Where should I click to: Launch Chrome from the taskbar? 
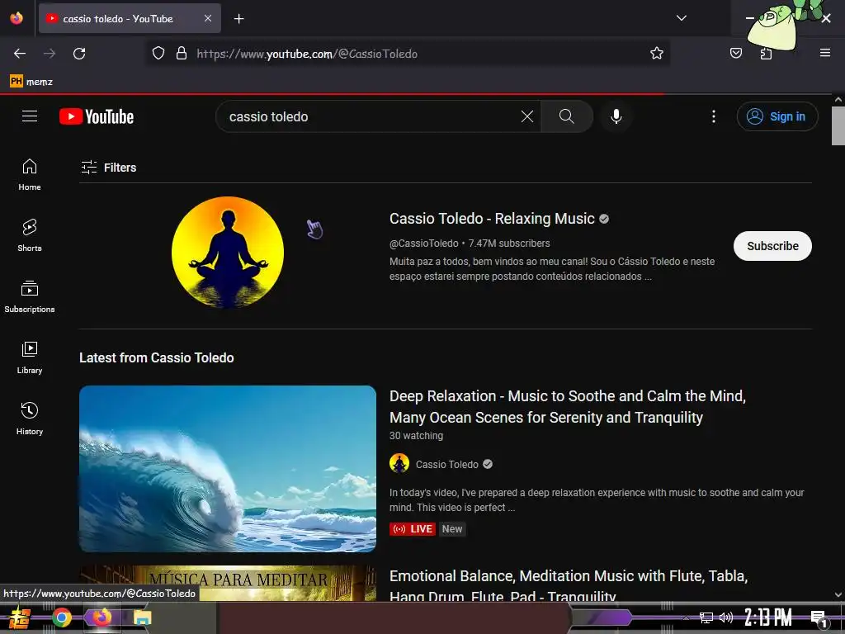(x=62, y=617)
